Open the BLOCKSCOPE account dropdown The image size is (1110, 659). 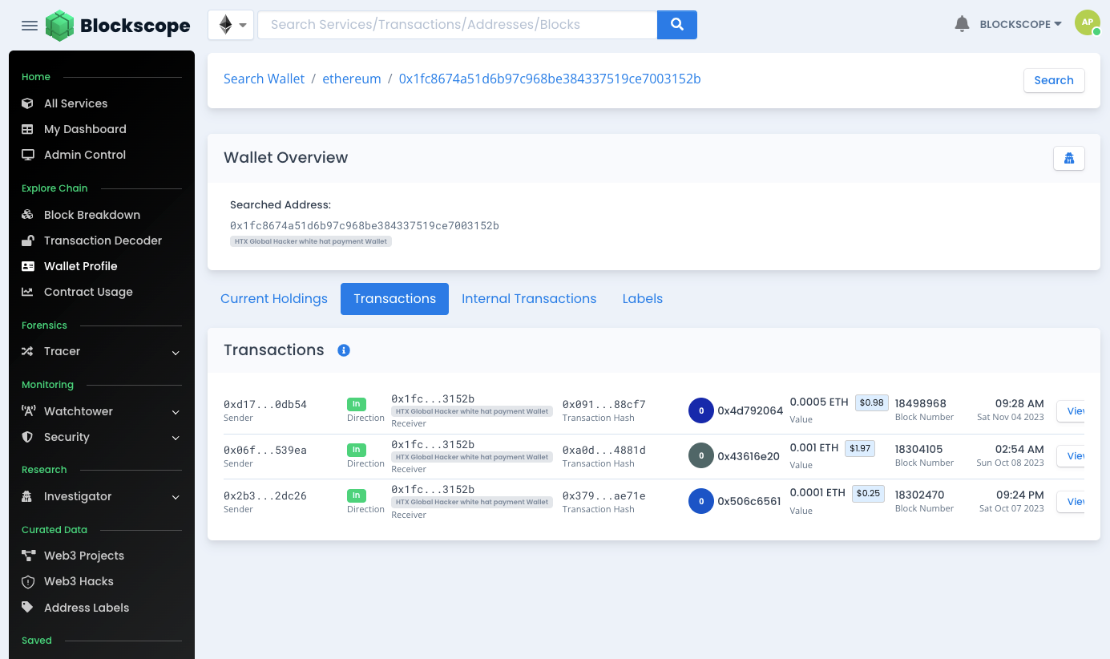1020,24
